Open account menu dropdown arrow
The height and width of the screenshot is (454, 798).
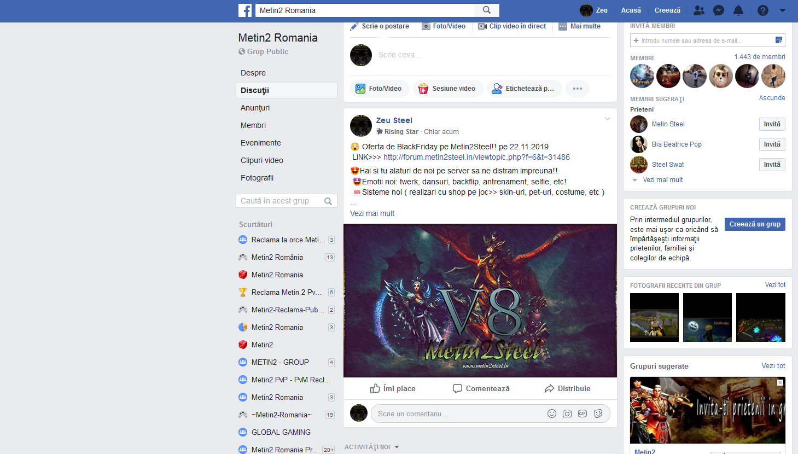click(x=783, y=10)
